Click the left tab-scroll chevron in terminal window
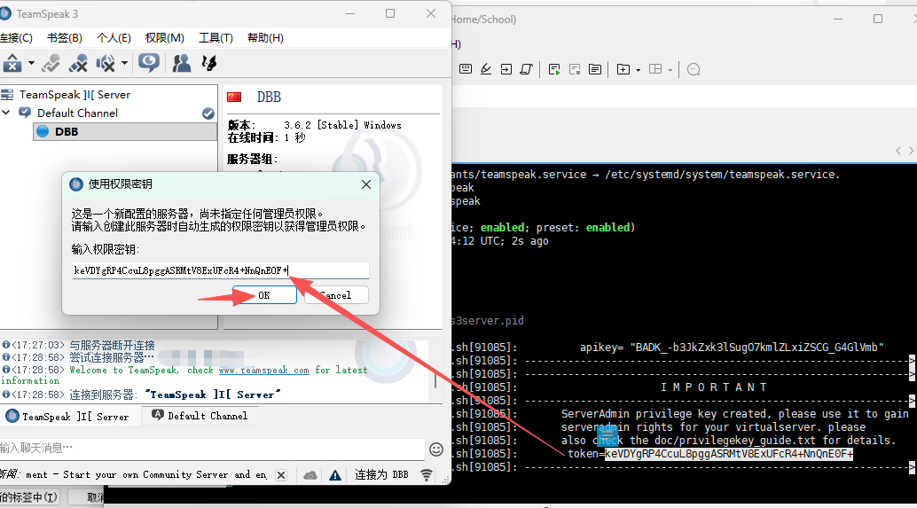 (x=898, y=151)
